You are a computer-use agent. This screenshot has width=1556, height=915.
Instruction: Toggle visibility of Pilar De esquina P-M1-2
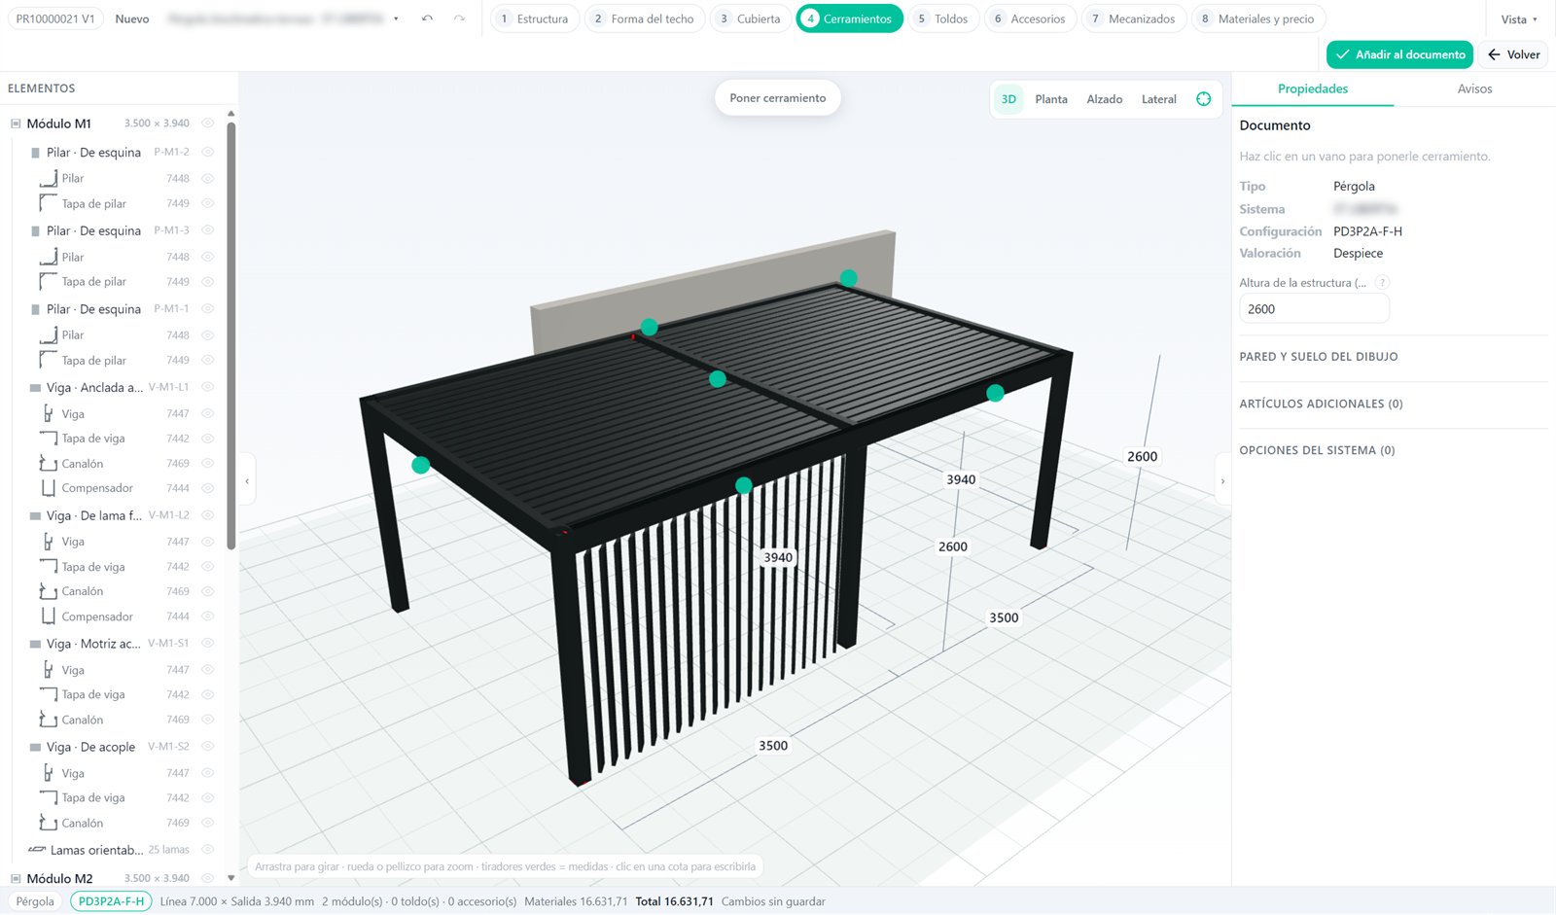207,152
